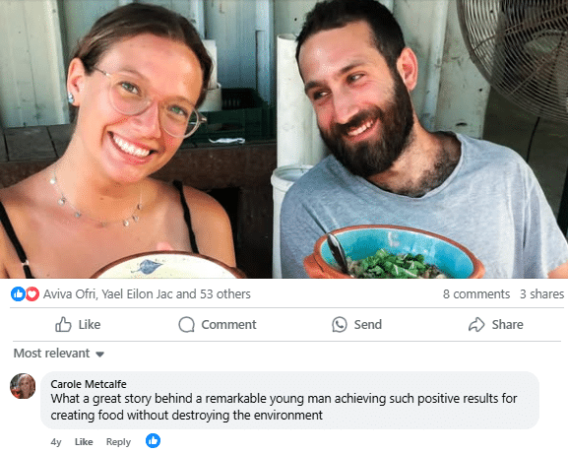Click the WhatsApp Send icon
568x453 pixels.
(340, 324)
